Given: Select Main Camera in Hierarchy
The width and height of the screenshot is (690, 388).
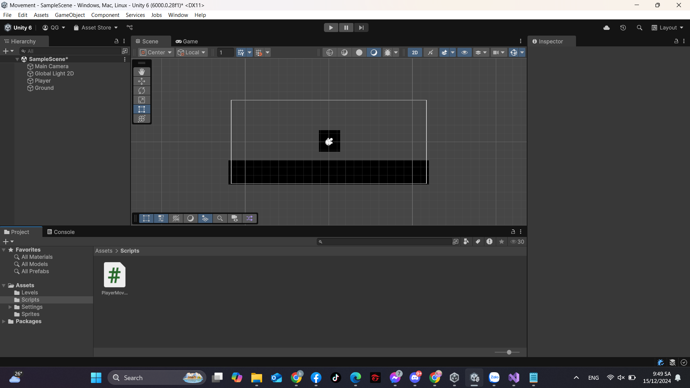Looking at the screenshot, I should (x=51, y=67).
